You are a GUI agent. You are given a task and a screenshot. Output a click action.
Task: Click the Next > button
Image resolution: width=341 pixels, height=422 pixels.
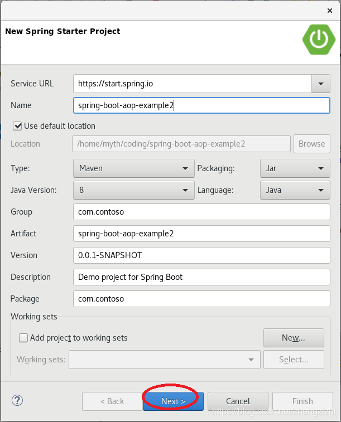(x=173, y=401)
